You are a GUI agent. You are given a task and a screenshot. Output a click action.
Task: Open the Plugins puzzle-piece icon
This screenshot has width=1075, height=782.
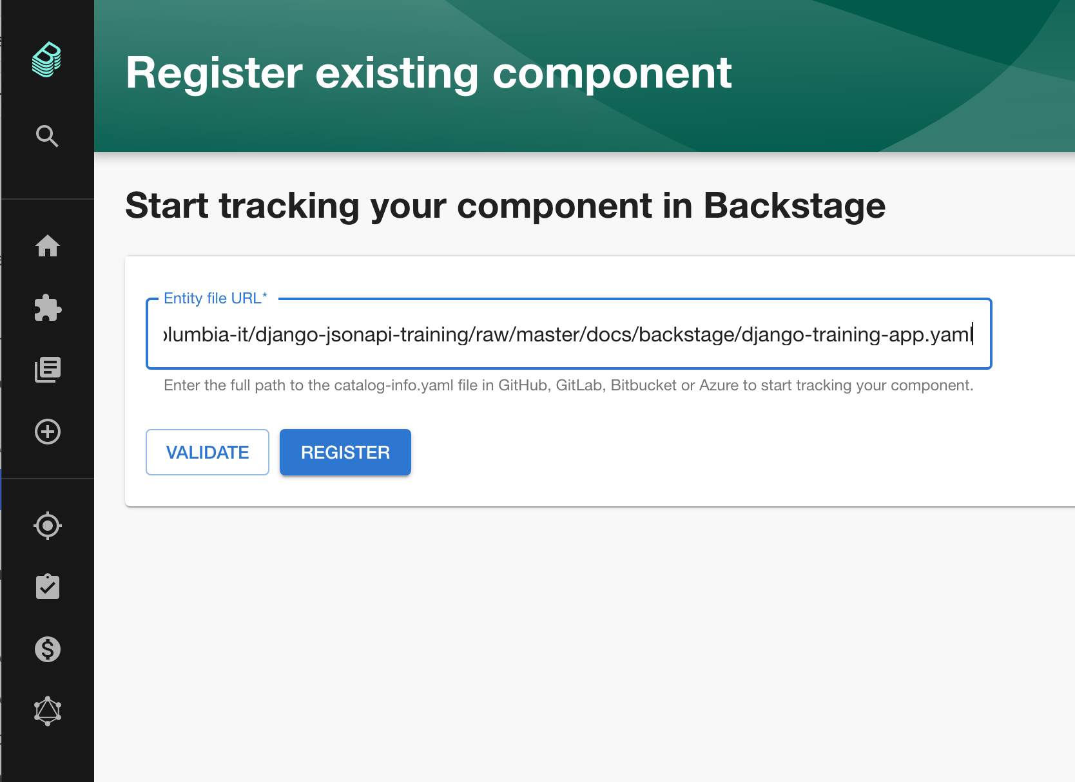[x=48, y=308]
